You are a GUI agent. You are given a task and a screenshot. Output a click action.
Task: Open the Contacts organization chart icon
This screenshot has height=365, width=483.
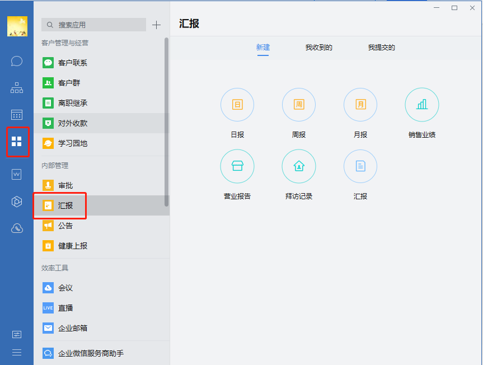(x=17, y=88)
